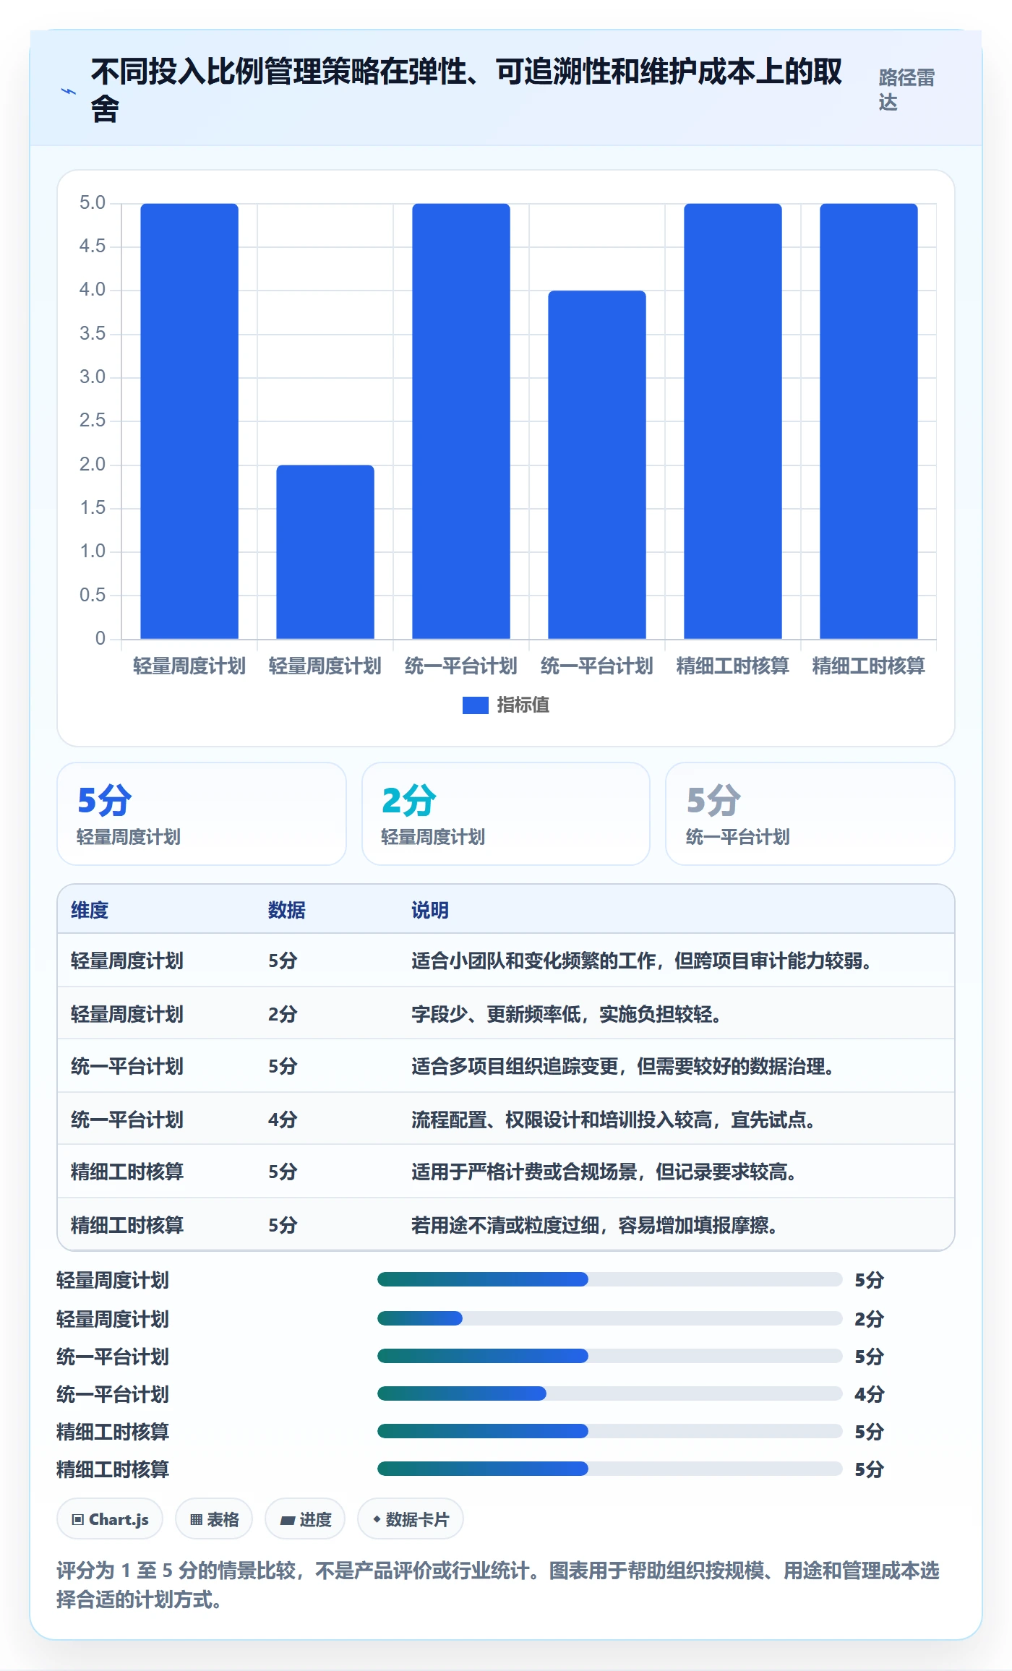Select the 数据卡片 chip
Image resolution: width=1012 pixels, height=1671 pixels.
point(411,1519)
